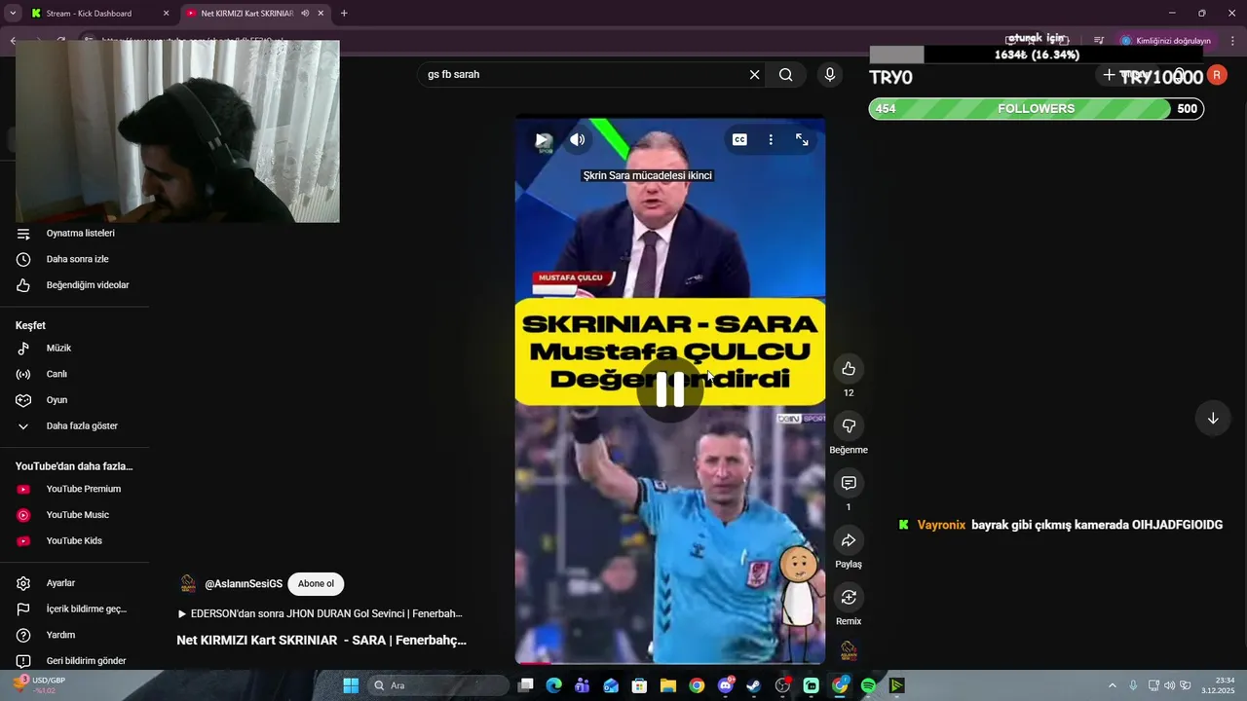
Task: Toggle fullscreen on the Short player
Action: pyautogui.click(x=802, y=140)
